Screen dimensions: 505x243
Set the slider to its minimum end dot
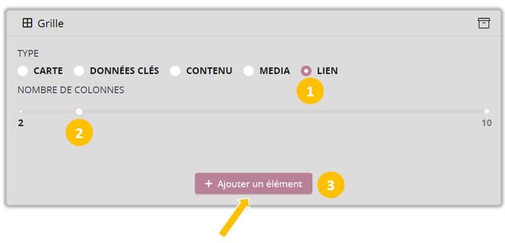21,112
